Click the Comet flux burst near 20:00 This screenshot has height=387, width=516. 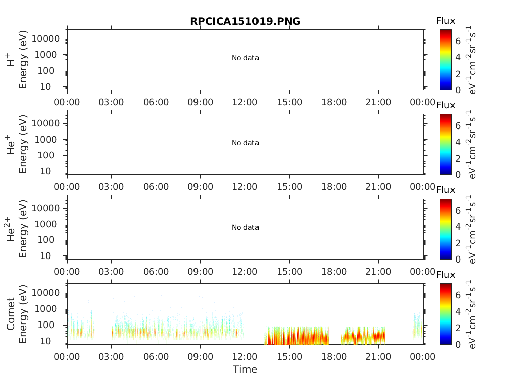[363, 335]
